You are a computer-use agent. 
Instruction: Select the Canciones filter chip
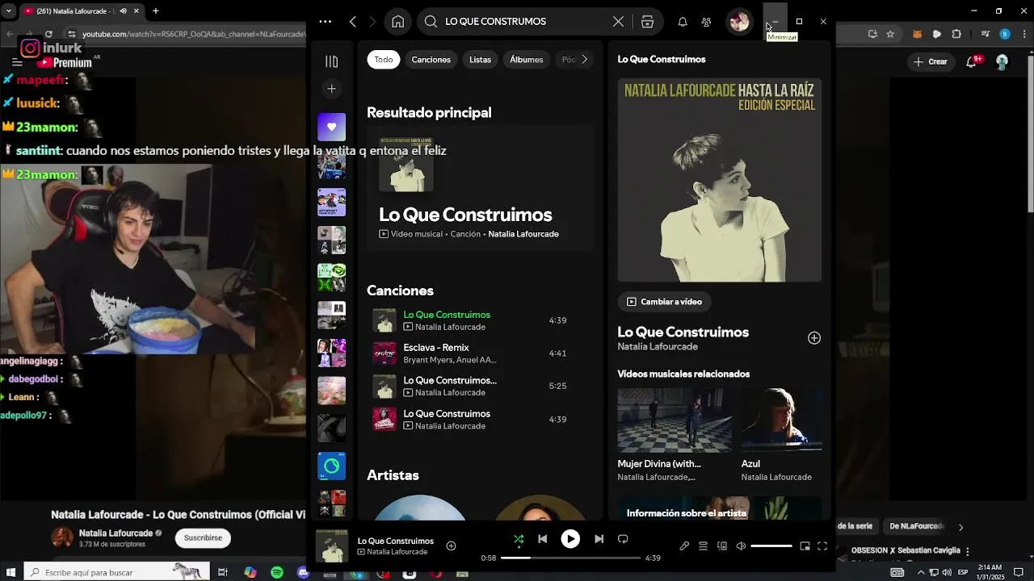coord(431,60)
